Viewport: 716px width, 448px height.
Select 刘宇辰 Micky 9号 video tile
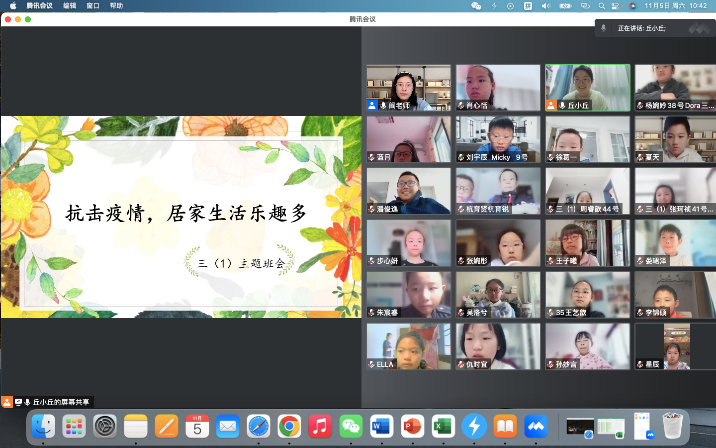tap(498, 139)
